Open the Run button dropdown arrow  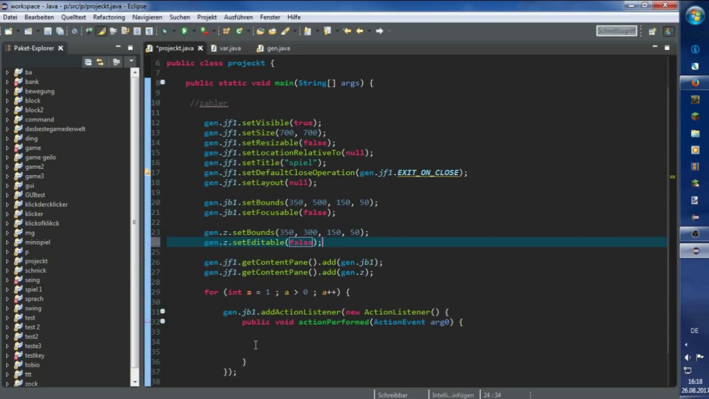194,31
